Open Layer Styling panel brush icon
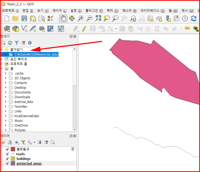 3,142
